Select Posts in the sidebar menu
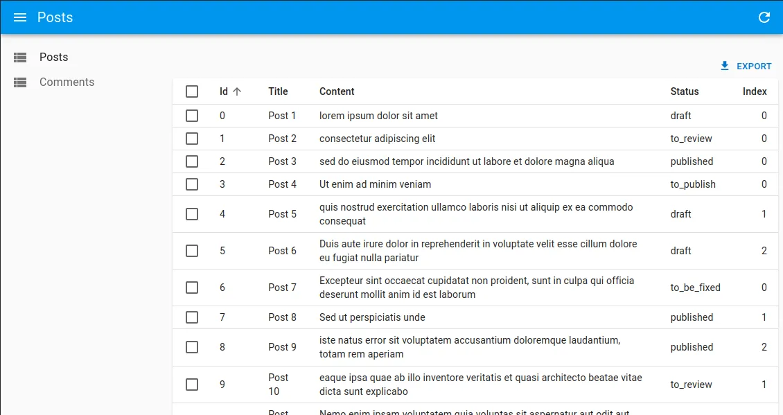The height and width of the screenshot is (415, 783). coord(54,58)
